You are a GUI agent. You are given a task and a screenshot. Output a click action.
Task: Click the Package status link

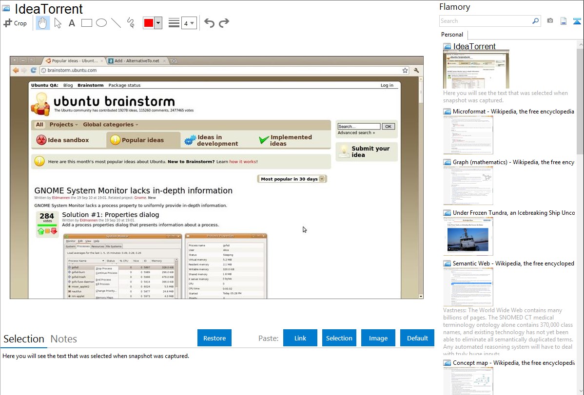click(x=124, y=85)
